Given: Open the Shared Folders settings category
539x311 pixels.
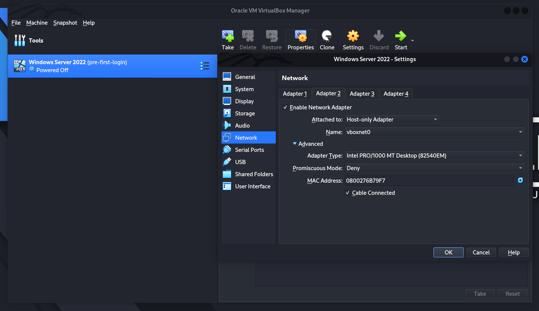Looking at the screenshot, I should [x=248, y=174].
